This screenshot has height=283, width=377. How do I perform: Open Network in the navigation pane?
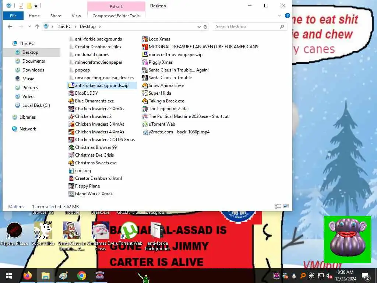[x=28, y=129]
